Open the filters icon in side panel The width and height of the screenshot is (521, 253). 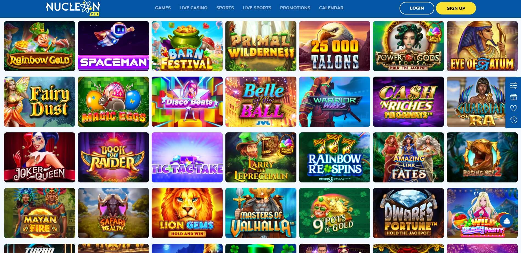click(x=514, y=86)
